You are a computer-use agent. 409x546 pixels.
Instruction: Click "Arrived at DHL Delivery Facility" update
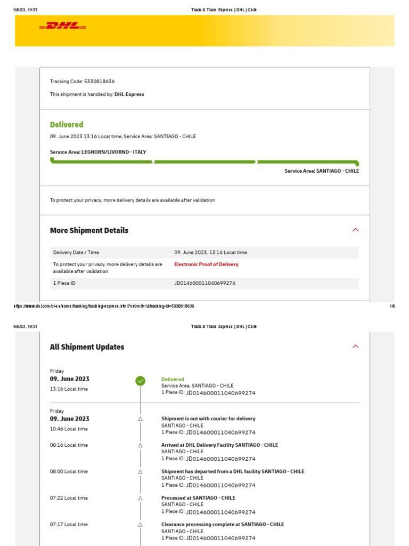pyautogui.click(x=219, y=445)
